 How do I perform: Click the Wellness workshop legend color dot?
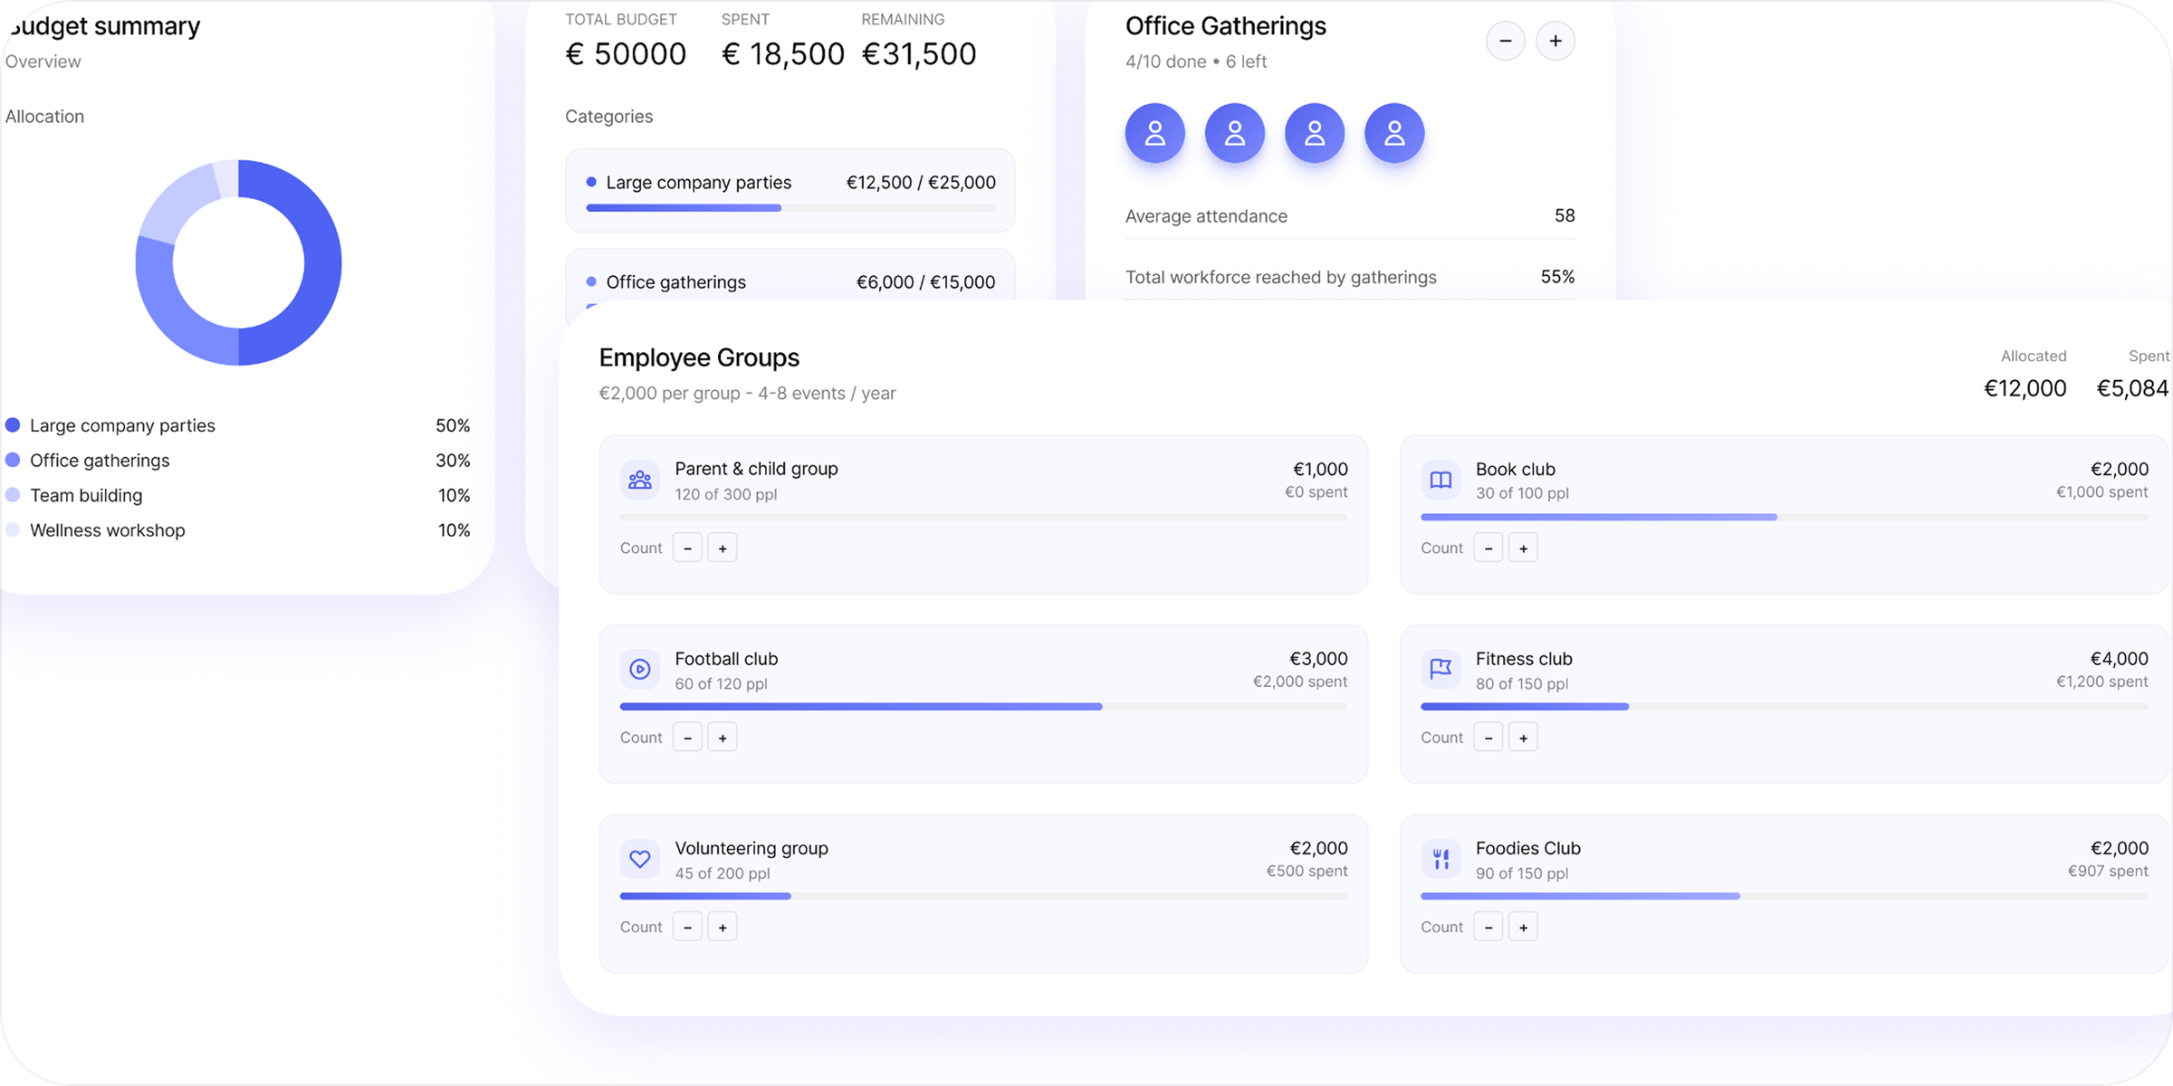[13, 529]
